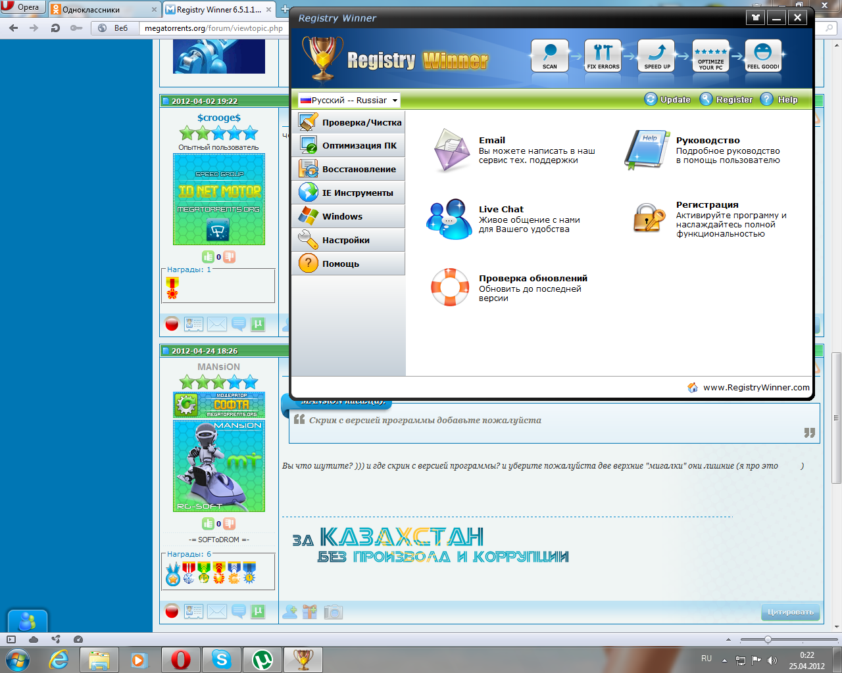Screen dimensions: 842x673
Task: Open the Email support envelope icon
Action: coord(451,150)
